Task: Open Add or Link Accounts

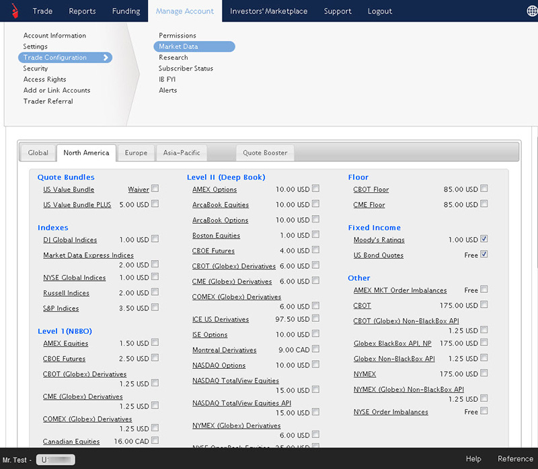Action: click(x=56, y=90)
